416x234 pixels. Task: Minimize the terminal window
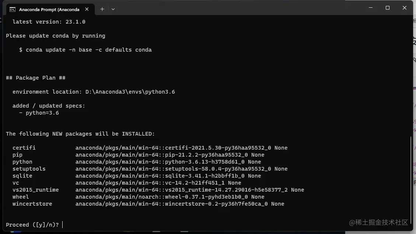point(371,8)
